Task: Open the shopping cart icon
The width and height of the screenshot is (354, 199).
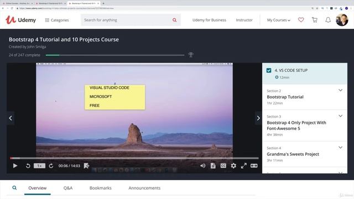Action: coord(315,20)
